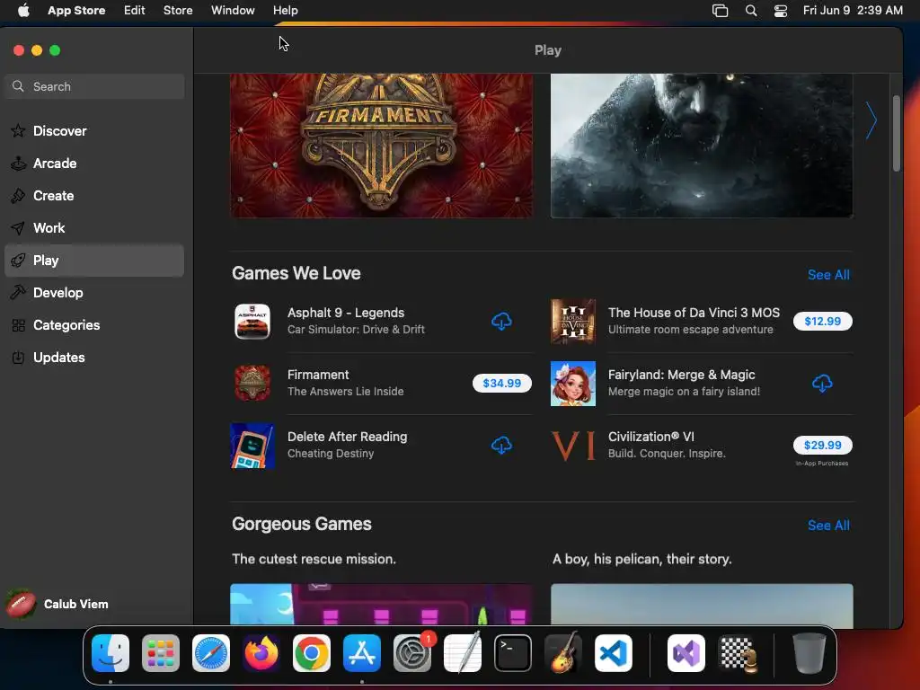Click App Store icon in Dock

tap(362, 653)
